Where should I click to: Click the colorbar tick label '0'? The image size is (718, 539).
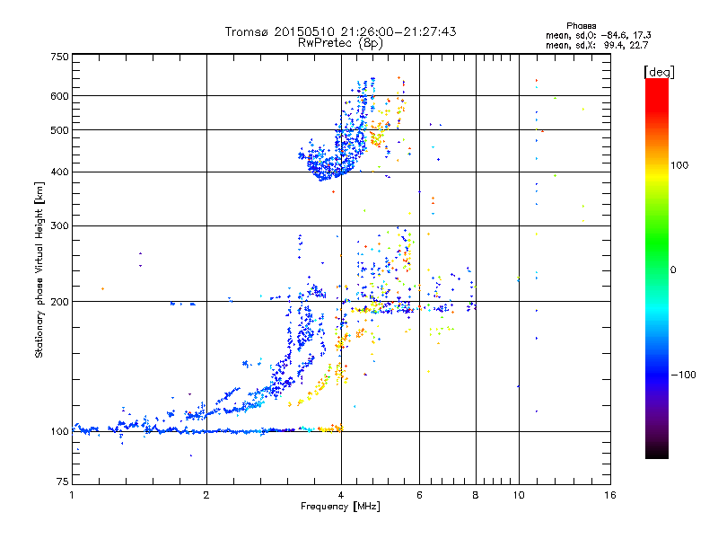click(673, 270)
